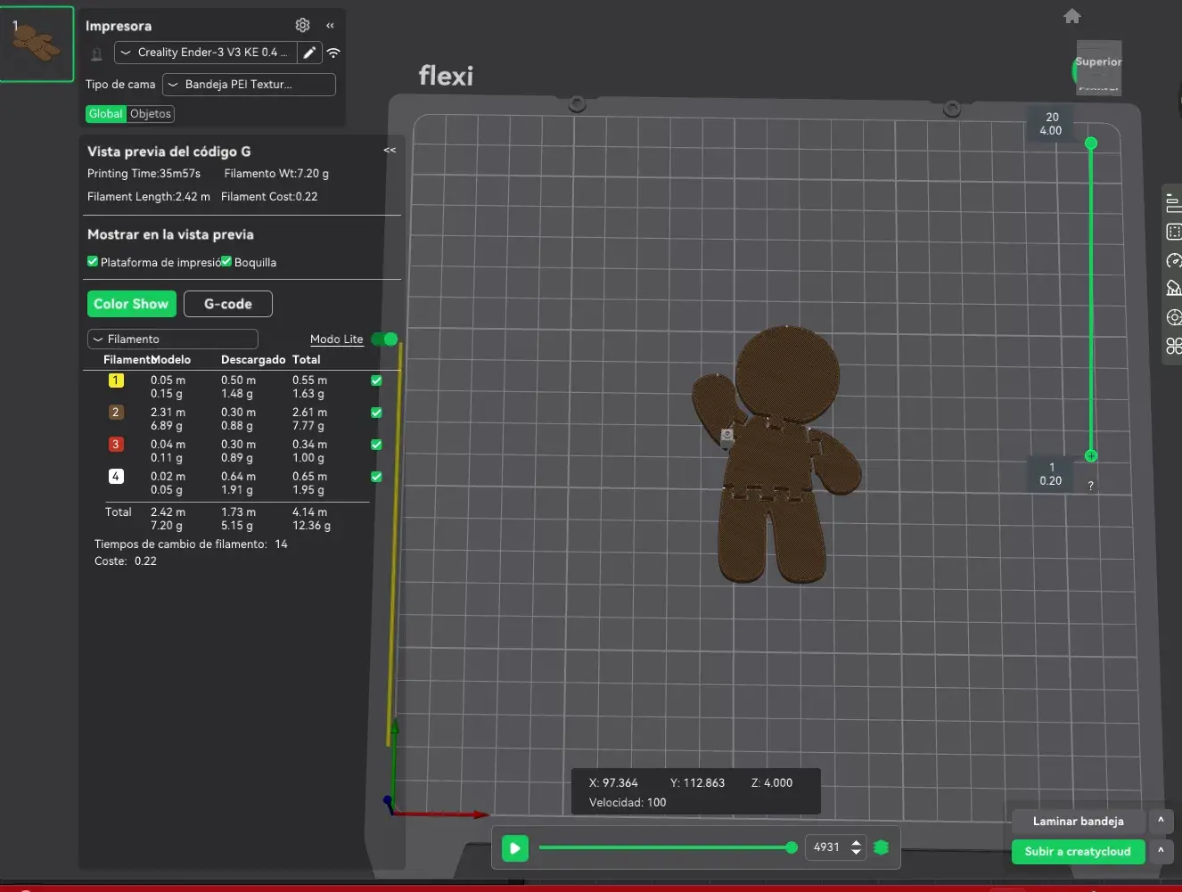The width and height of the screenshot is (1182, 892).
Task: Click the step number spinner arrows
Action: [857, 847]
